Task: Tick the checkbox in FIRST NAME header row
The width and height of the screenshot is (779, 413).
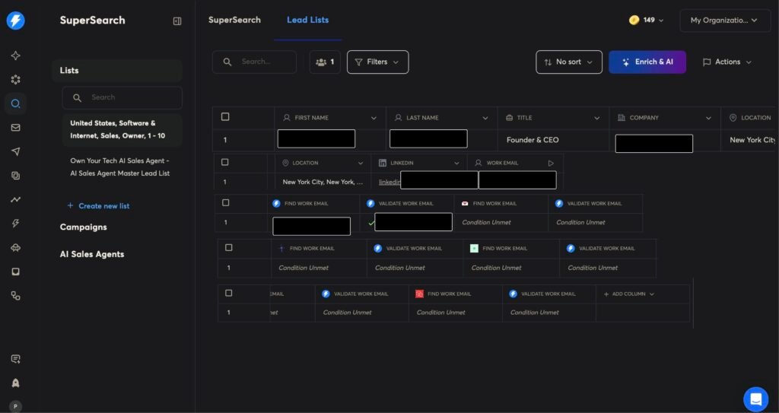Action: click(x=225, y=117)
